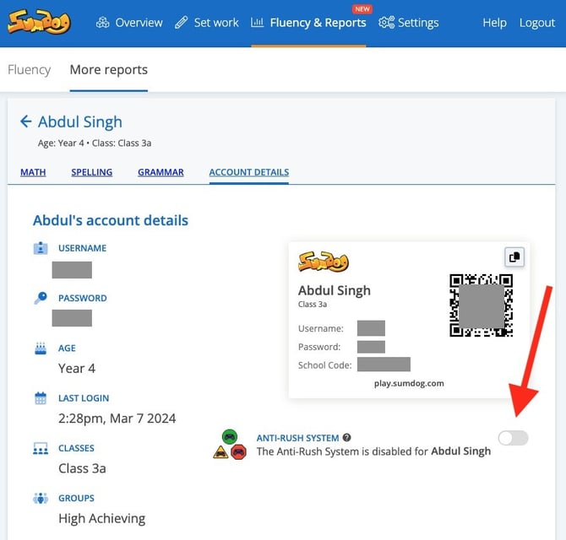Click the last login calendar icon
566x540 pixels.
(41, 398)
